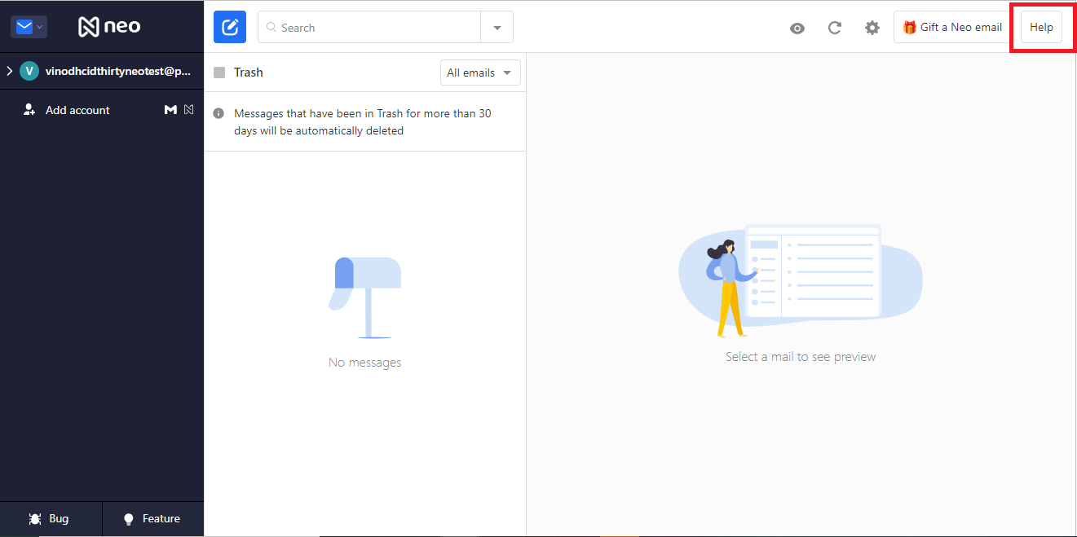Viewport: 1077px width, 537px height.
Task: Compose a new email with the pencil button
Action: 230,27
